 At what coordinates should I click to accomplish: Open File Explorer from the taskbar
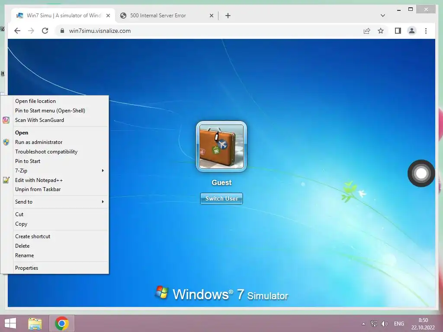click(x=35, y=323)
